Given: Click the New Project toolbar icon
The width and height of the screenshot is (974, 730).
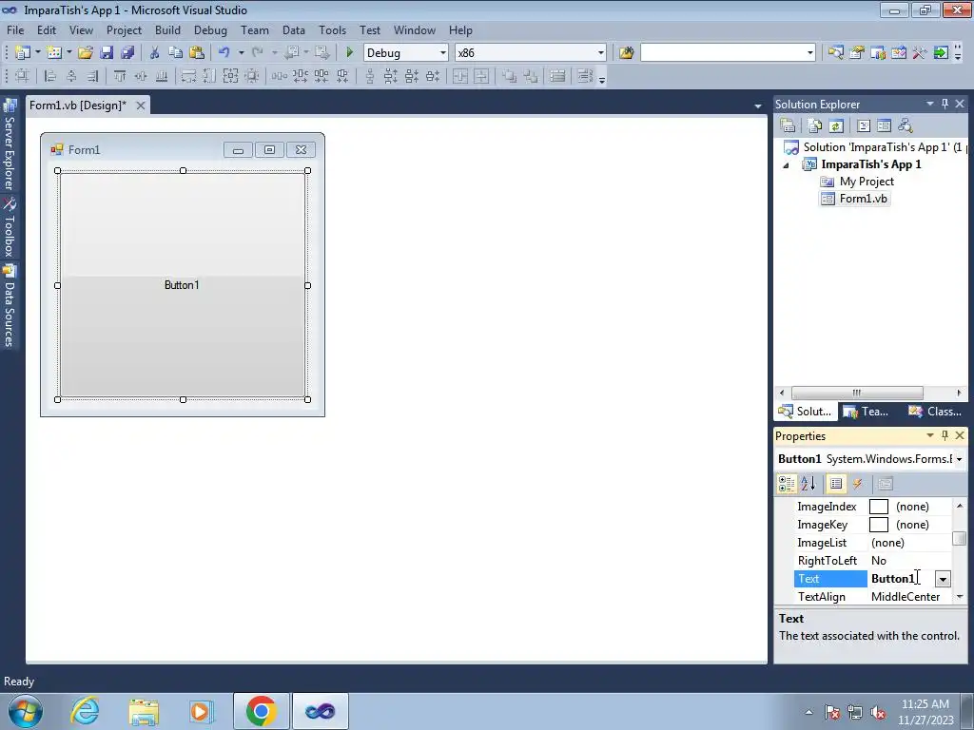Looking at the screenshot, I should pyautogui.click(x=23, y=53).
